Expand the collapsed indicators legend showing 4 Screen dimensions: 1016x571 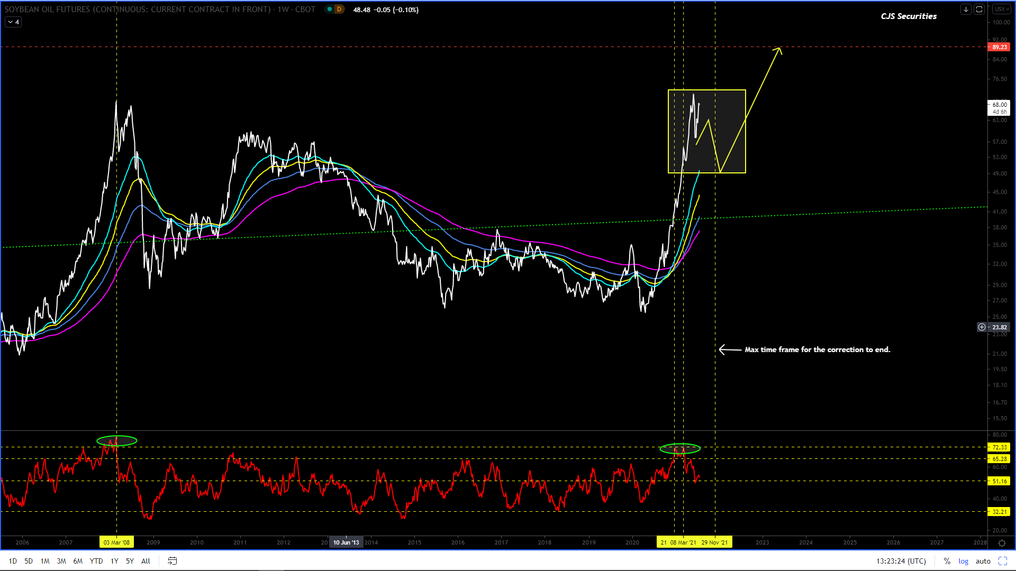13,22
